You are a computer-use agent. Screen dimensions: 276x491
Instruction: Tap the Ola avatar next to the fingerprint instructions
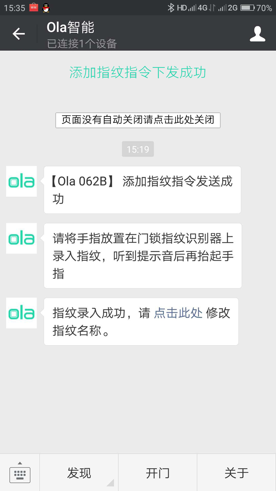[x=21, y=239]
